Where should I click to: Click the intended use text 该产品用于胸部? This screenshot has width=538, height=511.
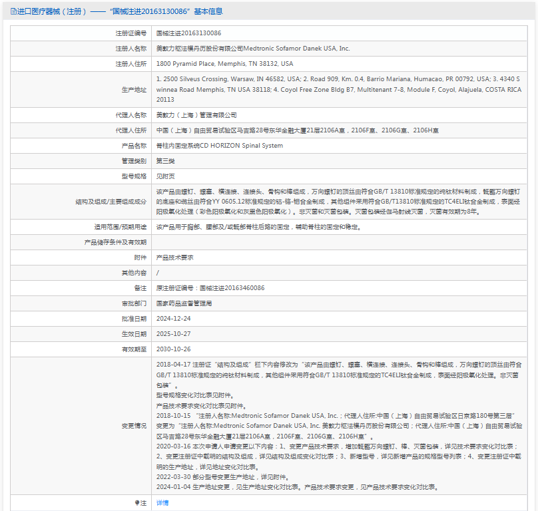[259, 227]
